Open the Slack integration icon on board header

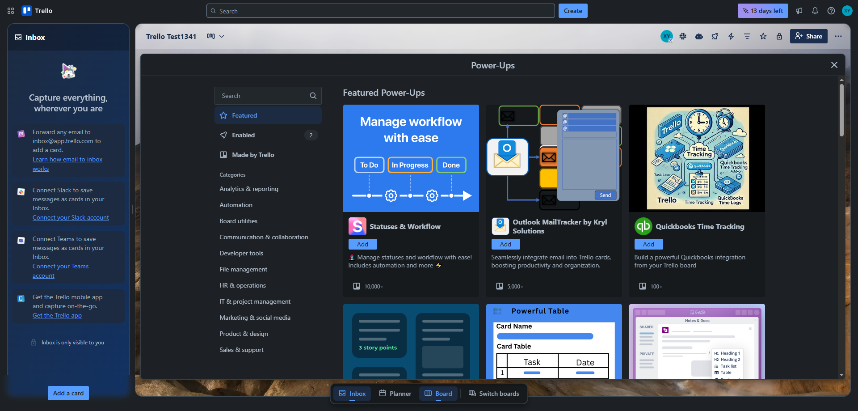click(683, 36)
